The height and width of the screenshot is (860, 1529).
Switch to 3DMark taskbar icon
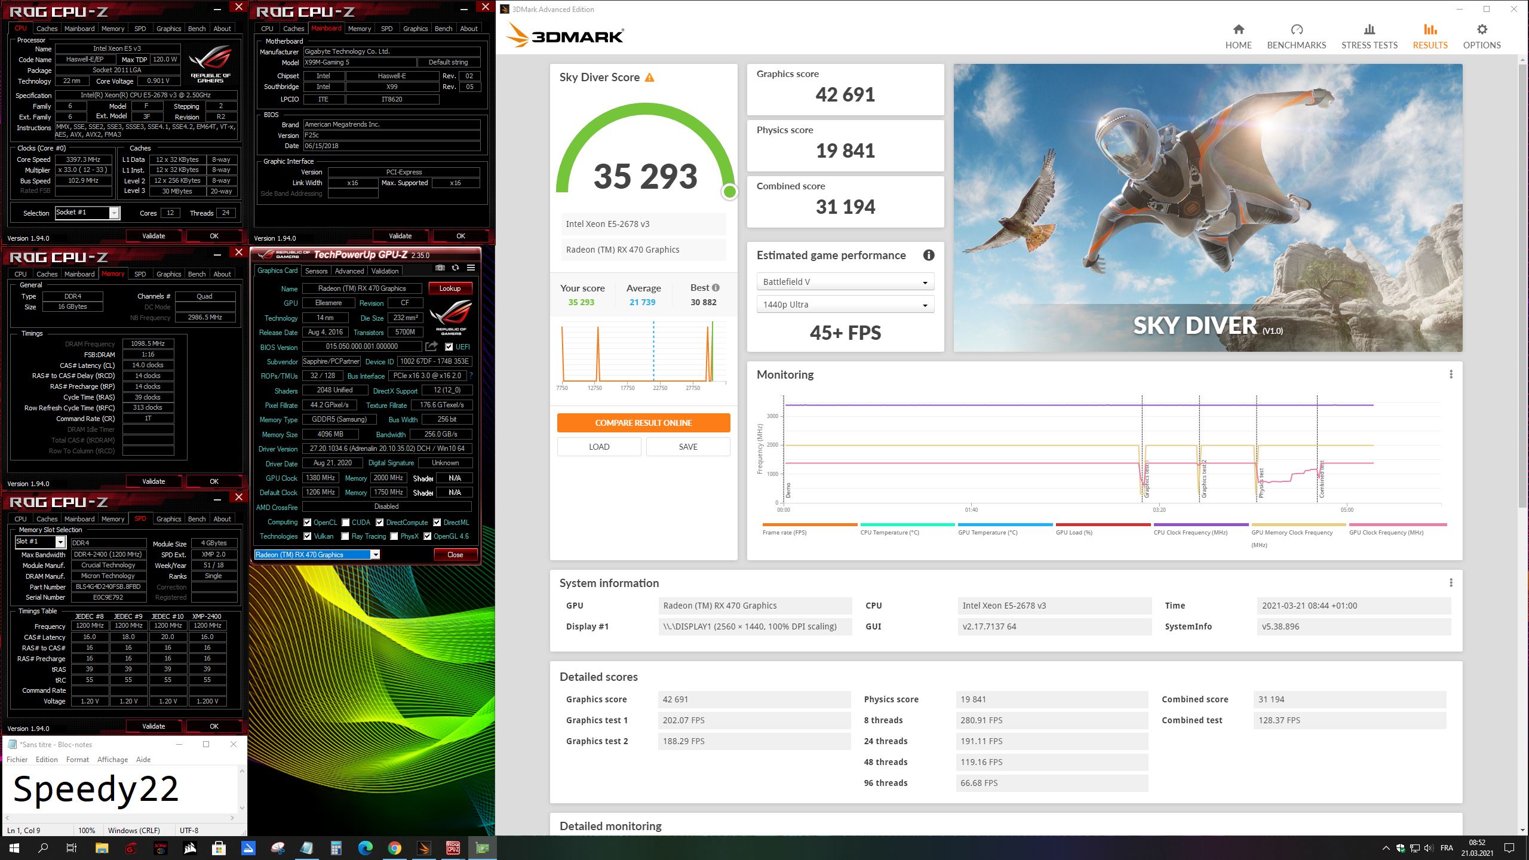click(x=423, y=847)
